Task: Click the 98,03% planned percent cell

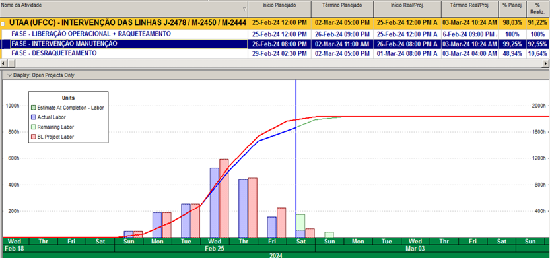Action: (x=512, y=23)
